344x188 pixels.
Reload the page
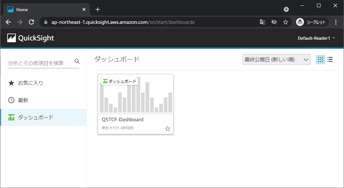[x=31, y=22]
